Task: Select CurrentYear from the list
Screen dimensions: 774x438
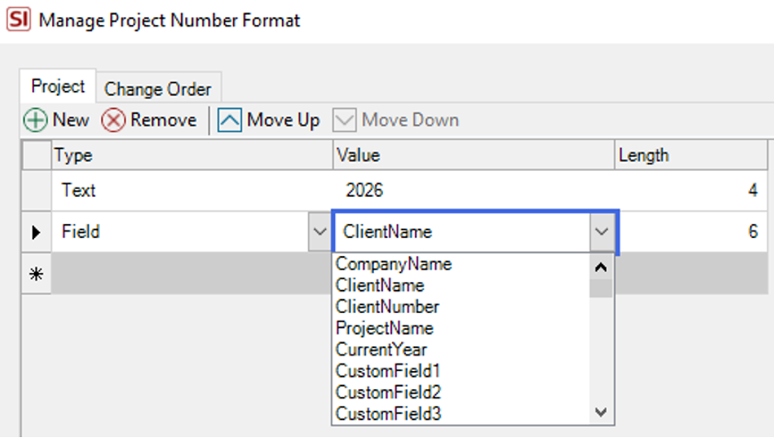Action: point(381,350)
